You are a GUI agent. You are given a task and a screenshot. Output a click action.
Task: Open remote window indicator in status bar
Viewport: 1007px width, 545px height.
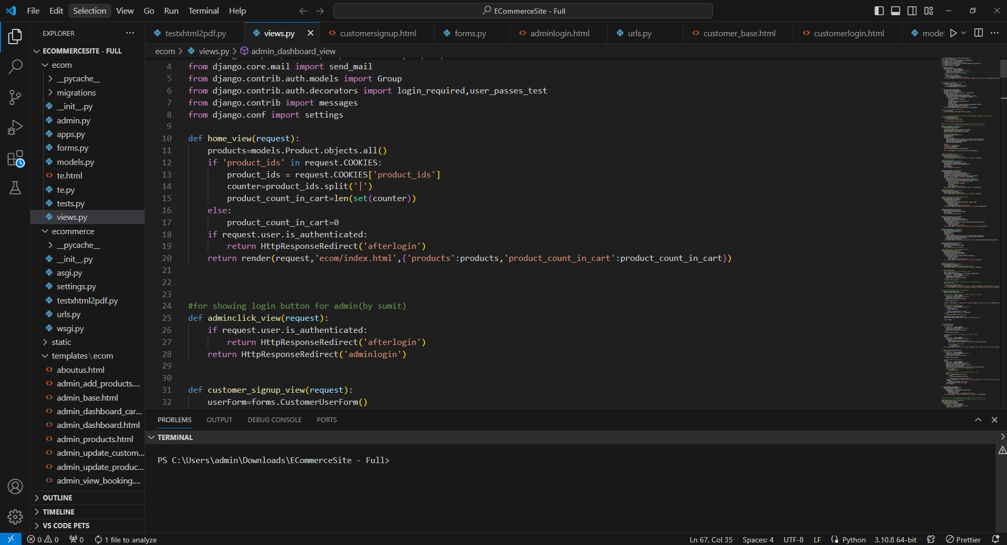pos(11,539)
